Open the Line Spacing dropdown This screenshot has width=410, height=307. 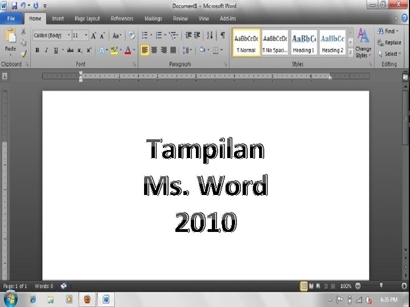191,50
